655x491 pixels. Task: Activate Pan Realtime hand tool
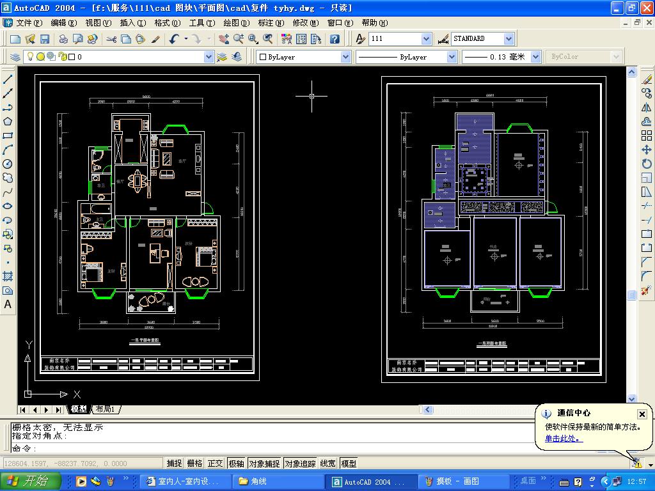pos(223,39)
